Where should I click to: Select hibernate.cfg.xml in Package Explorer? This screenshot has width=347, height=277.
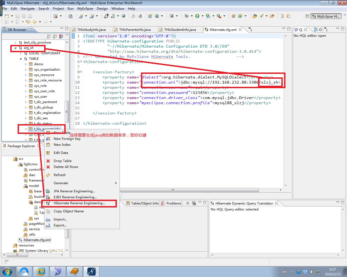click(35, 240)
